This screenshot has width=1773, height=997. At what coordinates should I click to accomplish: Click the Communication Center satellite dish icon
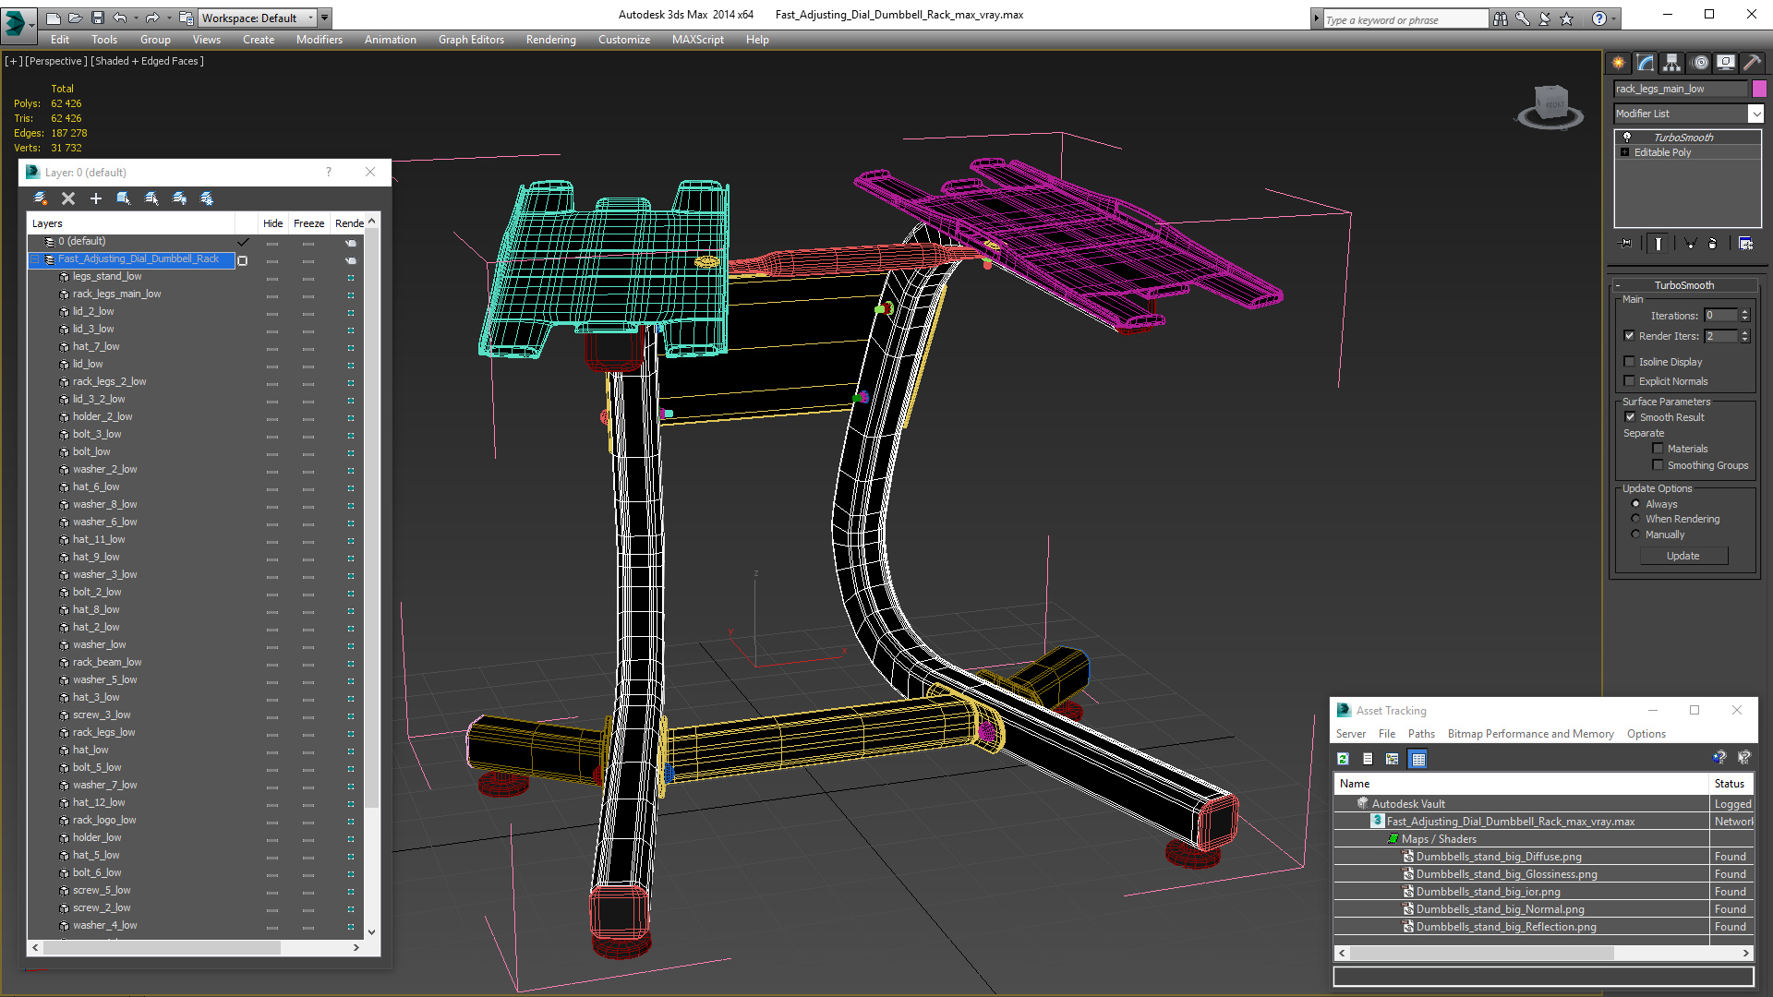pyautogui.click(x=1545, y=18)
